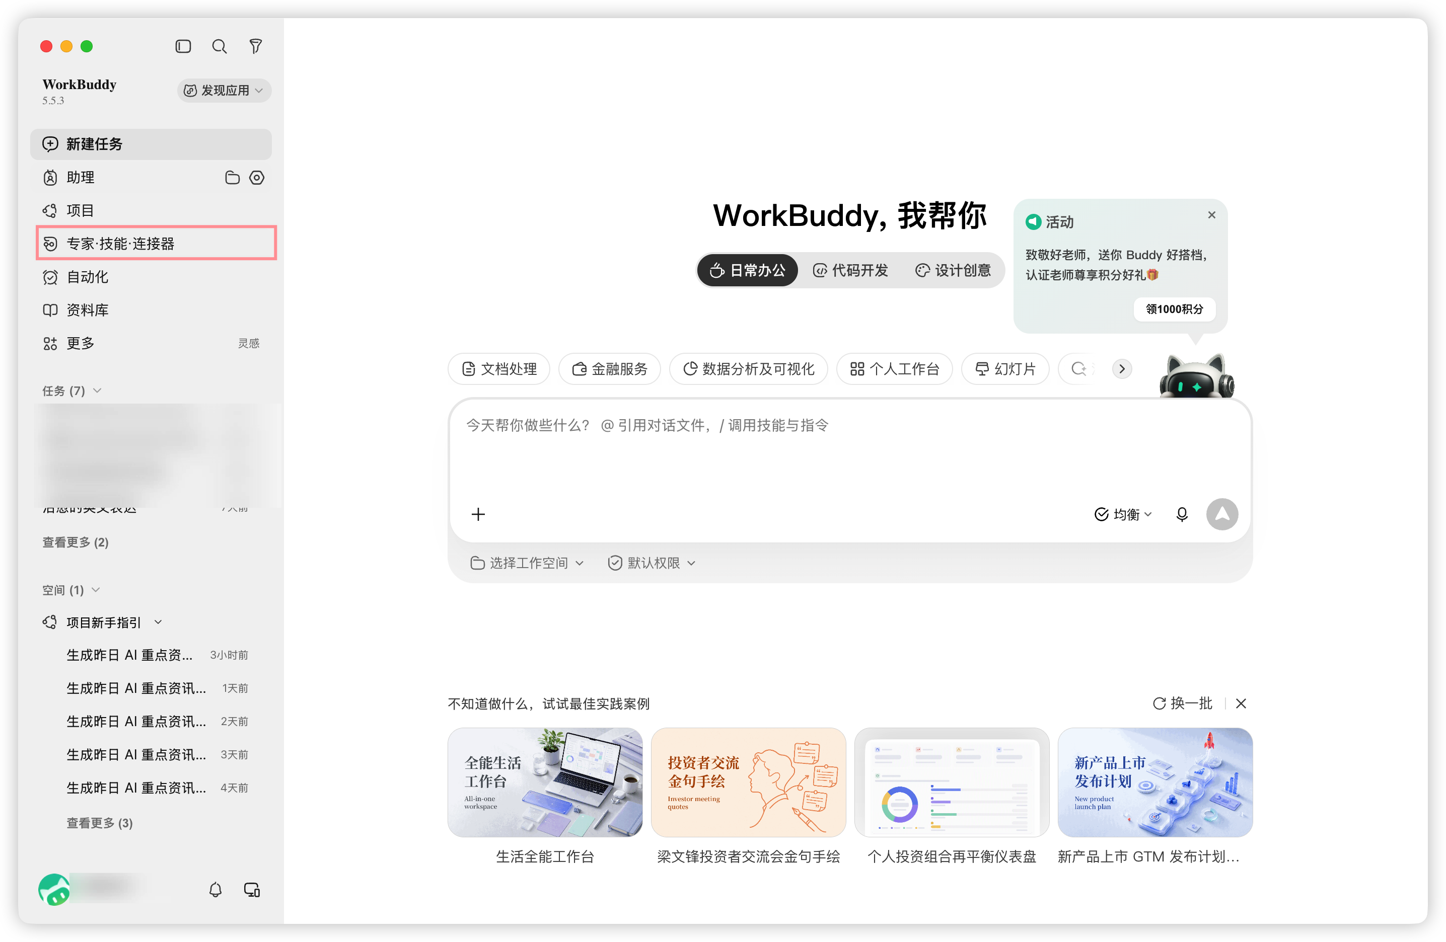Open the 发现应用 dropdown
1446x942 pixels.
224,91
